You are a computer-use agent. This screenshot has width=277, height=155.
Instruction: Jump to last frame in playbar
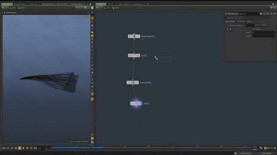point(35,148)
